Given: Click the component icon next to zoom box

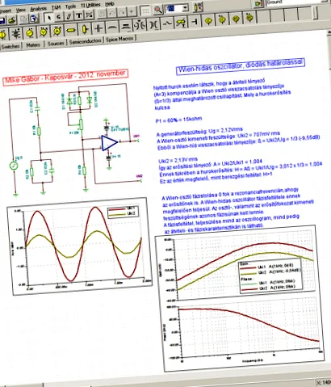Looking at the screenshot, I should point(199,7).
